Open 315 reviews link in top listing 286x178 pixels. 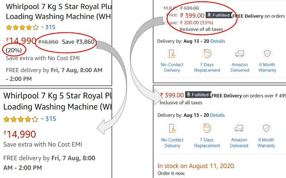tap(50, 27)
